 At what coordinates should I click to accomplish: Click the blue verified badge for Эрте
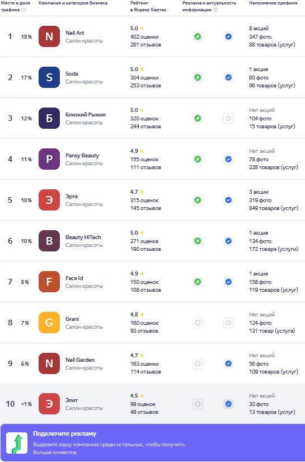[228, 200]
